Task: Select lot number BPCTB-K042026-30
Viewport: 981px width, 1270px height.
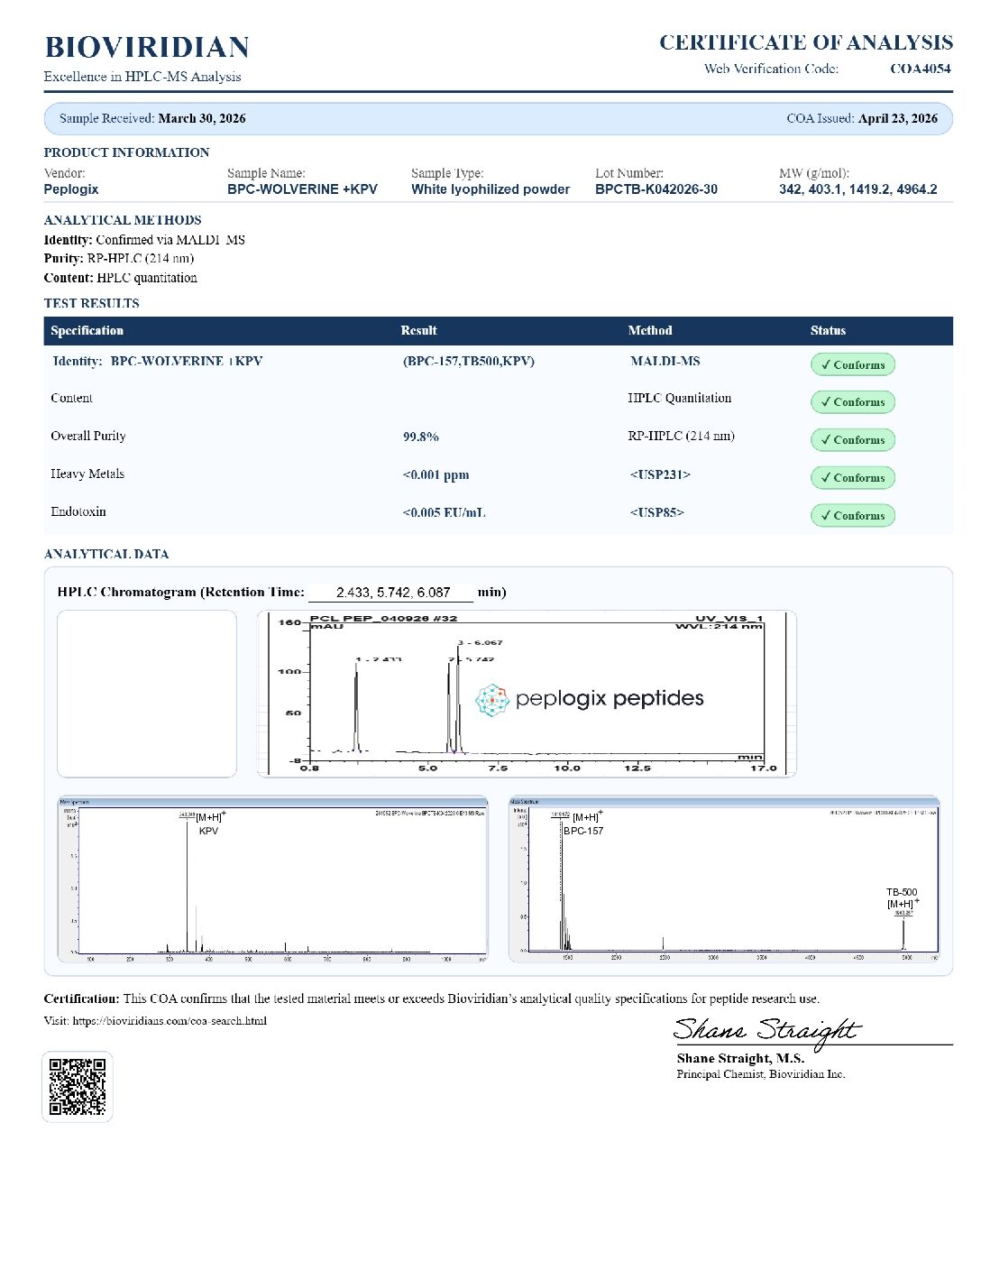Action: pyautogui.click(x=656, y=189)
